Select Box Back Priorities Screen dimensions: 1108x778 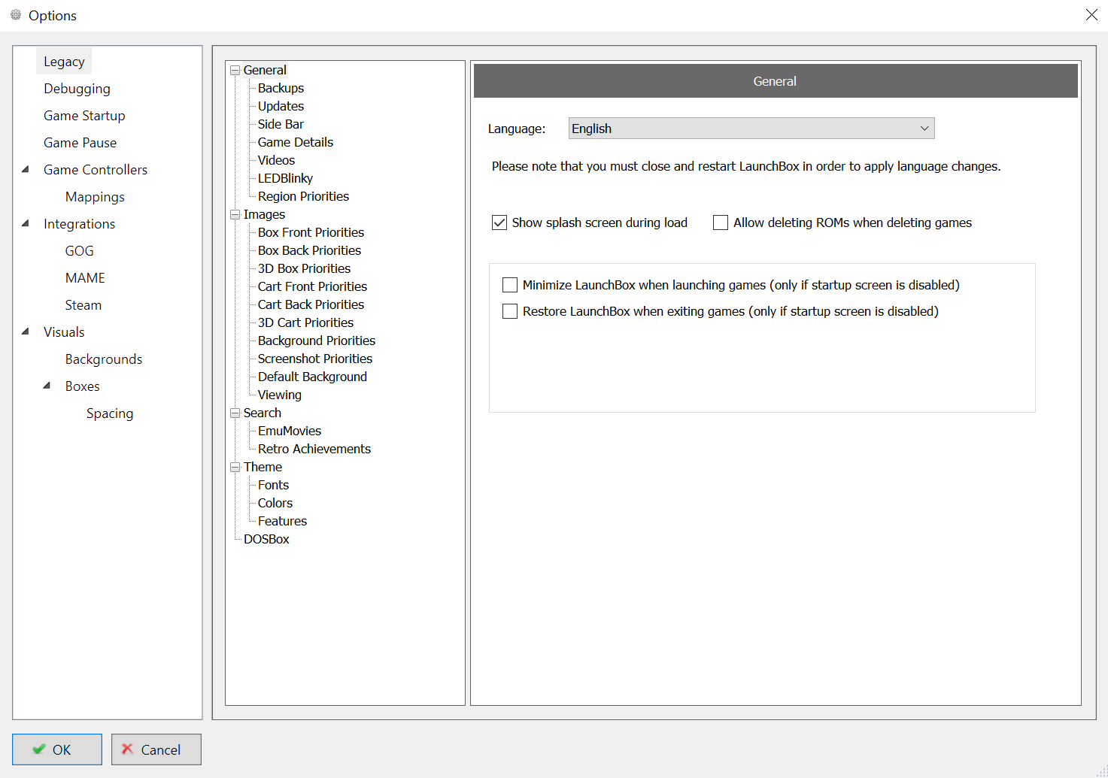(x=309, y=250)
